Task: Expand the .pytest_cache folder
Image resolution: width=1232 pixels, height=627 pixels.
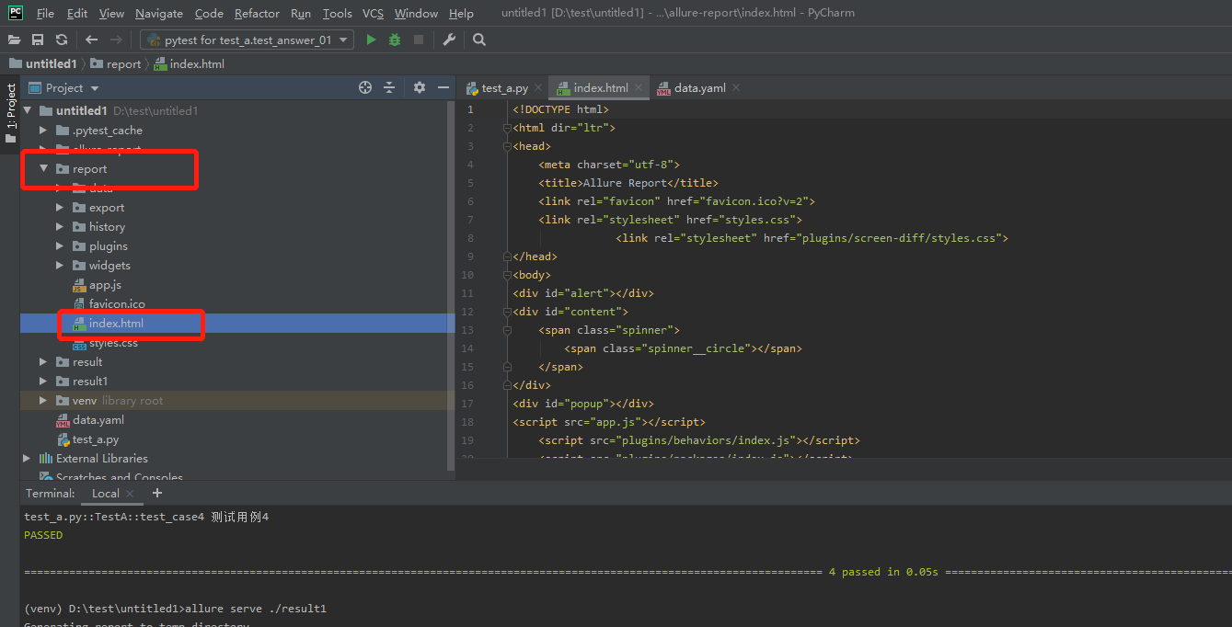Action: 43,131
